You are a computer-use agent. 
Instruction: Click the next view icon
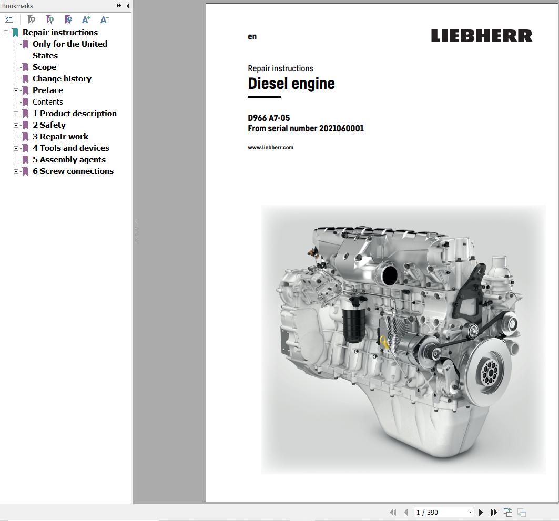pyautogui.click(x=521, y=512)
